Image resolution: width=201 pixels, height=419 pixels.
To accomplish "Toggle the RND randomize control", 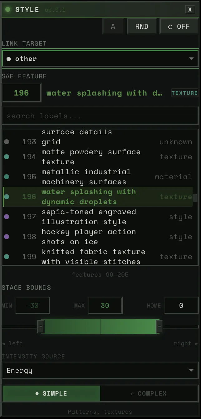I will click(x=142, y=26).
